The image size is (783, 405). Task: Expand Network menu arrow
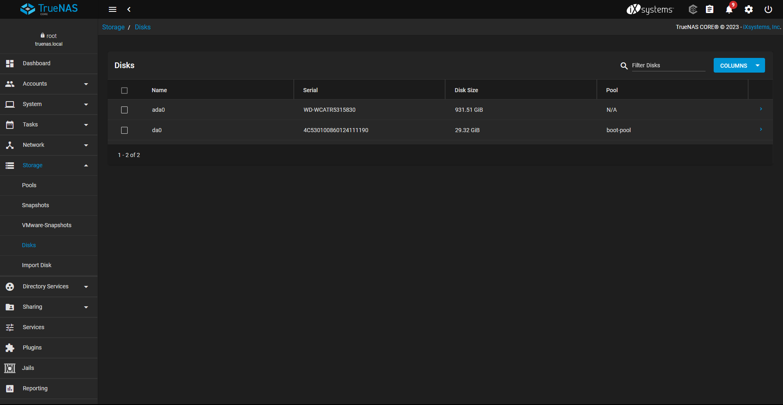86,145
